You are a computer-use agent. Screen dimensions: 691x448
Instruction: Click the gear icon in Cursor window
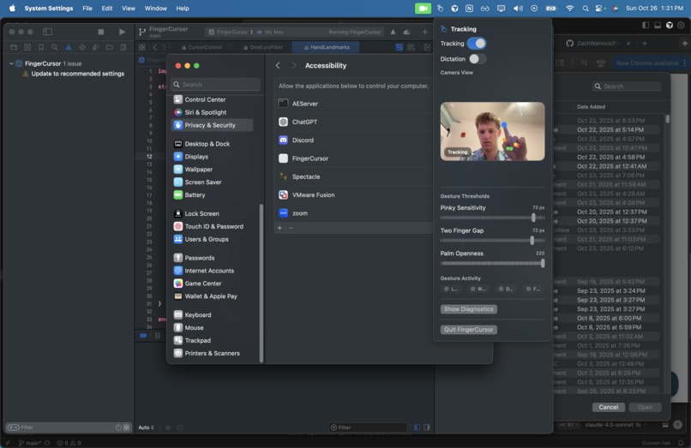(x=681, y=25)
